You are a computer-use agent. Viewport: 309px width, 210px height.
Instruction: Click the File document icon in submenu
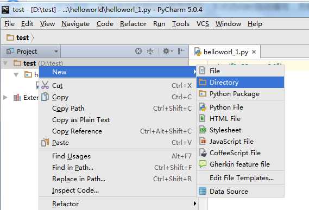coord(203,71)
